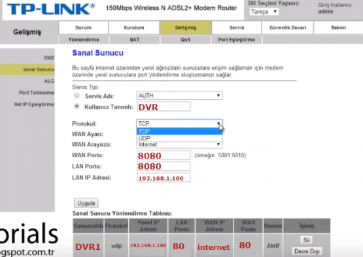Image resolution: width=363 pixels, height=257 pixels.
Task: Open DMZ in the sidebar
Action: [x=49, y=57]
